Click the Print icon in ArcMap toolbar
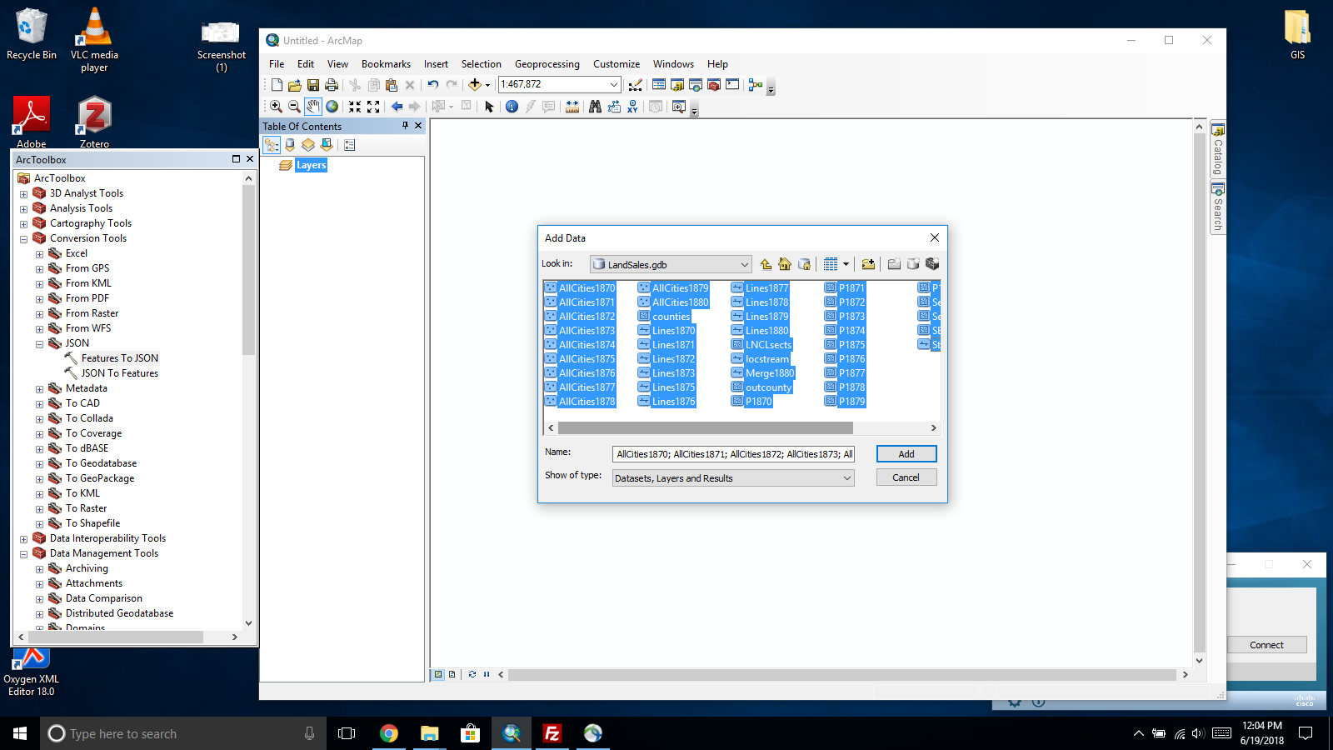The image size is (1333, 750). click(x=332, y=85)
